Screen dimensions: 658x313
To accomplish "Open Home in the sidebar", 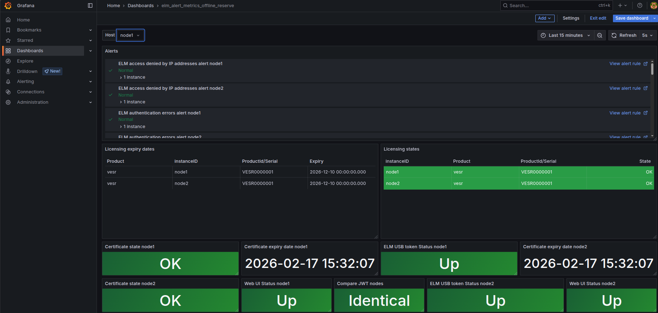I will click(23, 20).
